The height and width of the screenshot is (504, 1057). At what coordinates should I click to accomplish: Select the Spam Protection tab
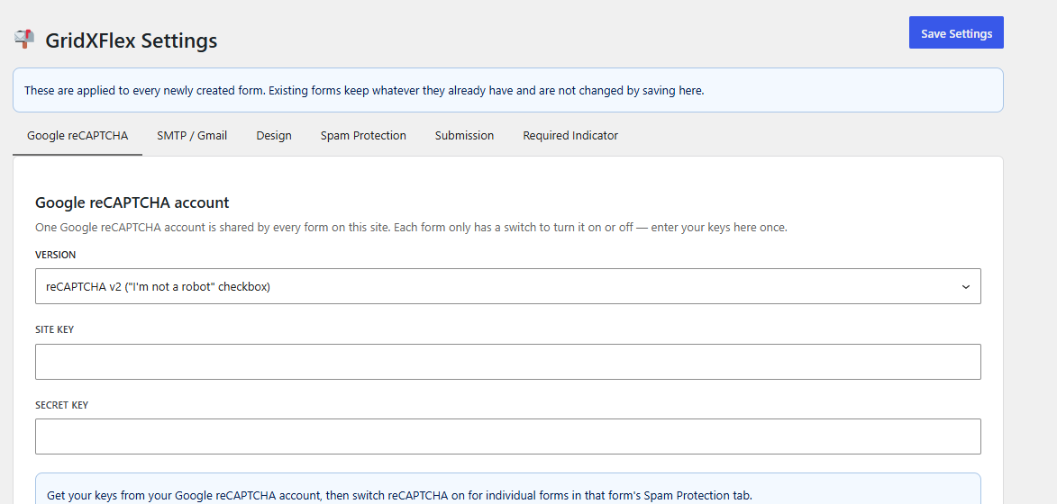click(363, 135)
